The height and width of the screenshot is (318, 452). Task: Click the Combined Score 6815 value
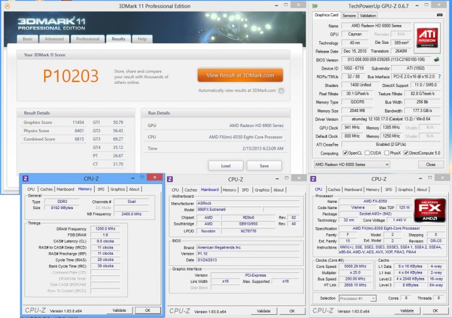[x=79, y=139]
